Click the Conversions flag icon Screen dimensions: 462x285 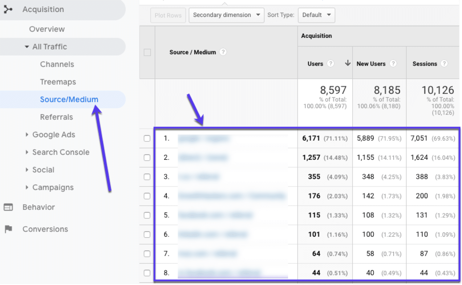[8, 229]
